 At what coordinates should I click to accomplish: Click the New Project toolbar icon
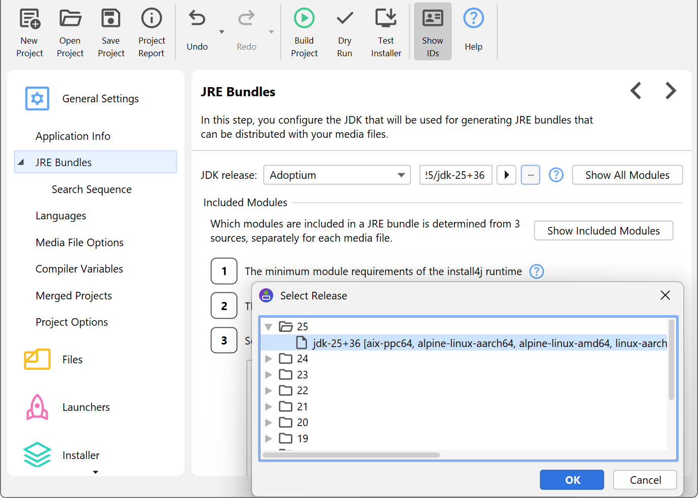point(29,19)
